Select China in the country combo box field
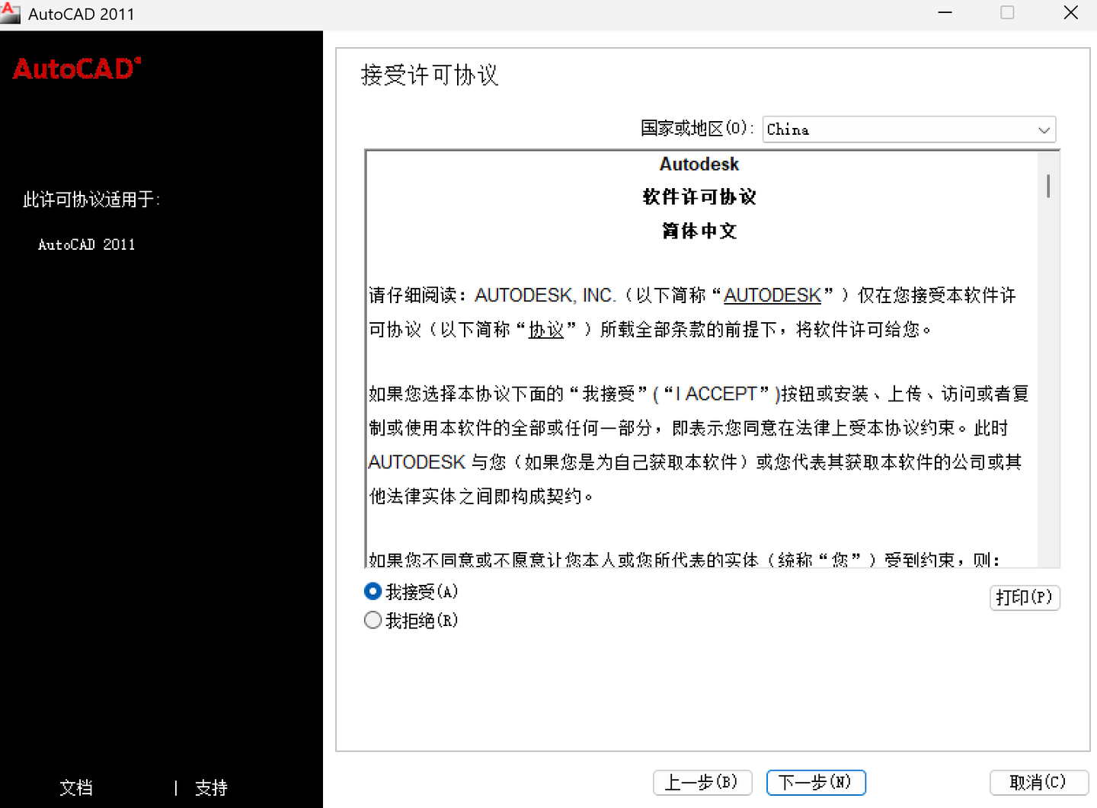 pos(876,129)
